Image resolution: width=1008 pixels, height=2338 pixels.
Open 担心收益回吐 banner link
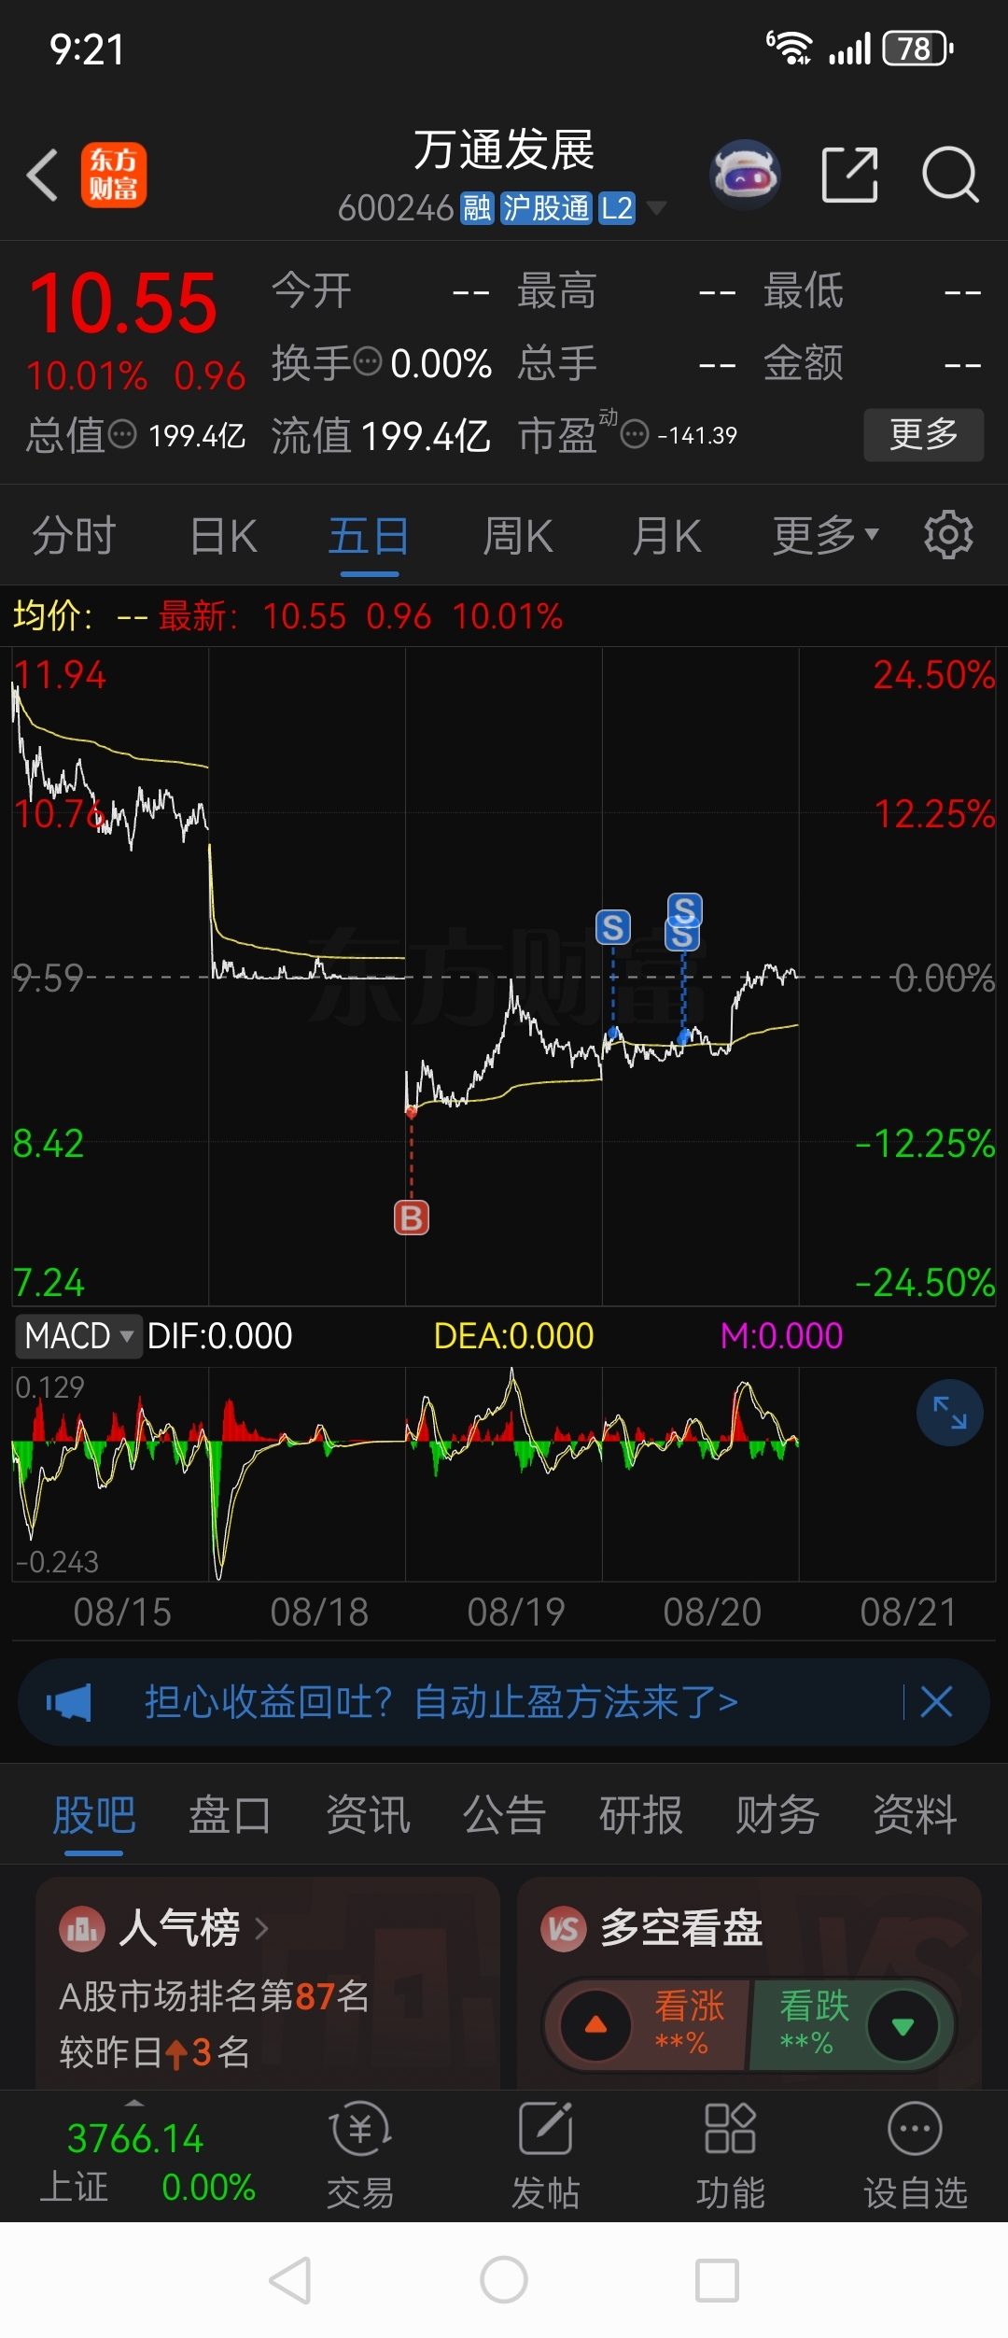[x=441, y=1702]
